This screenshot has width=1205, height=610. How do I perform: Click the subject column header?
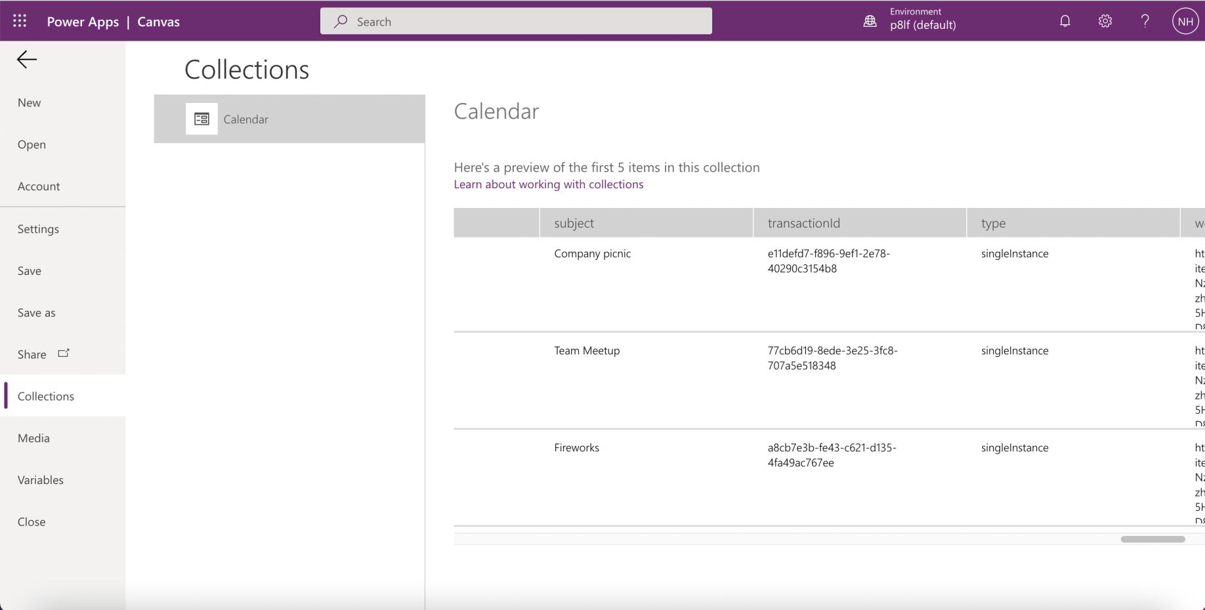pos(646,223)
